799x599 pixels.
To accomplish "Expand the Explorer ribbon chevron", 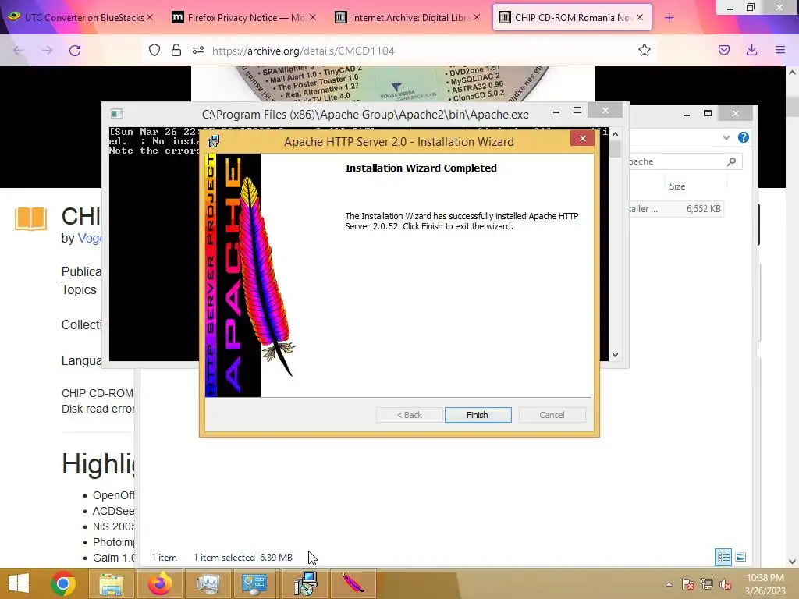I will pos(726,137).
